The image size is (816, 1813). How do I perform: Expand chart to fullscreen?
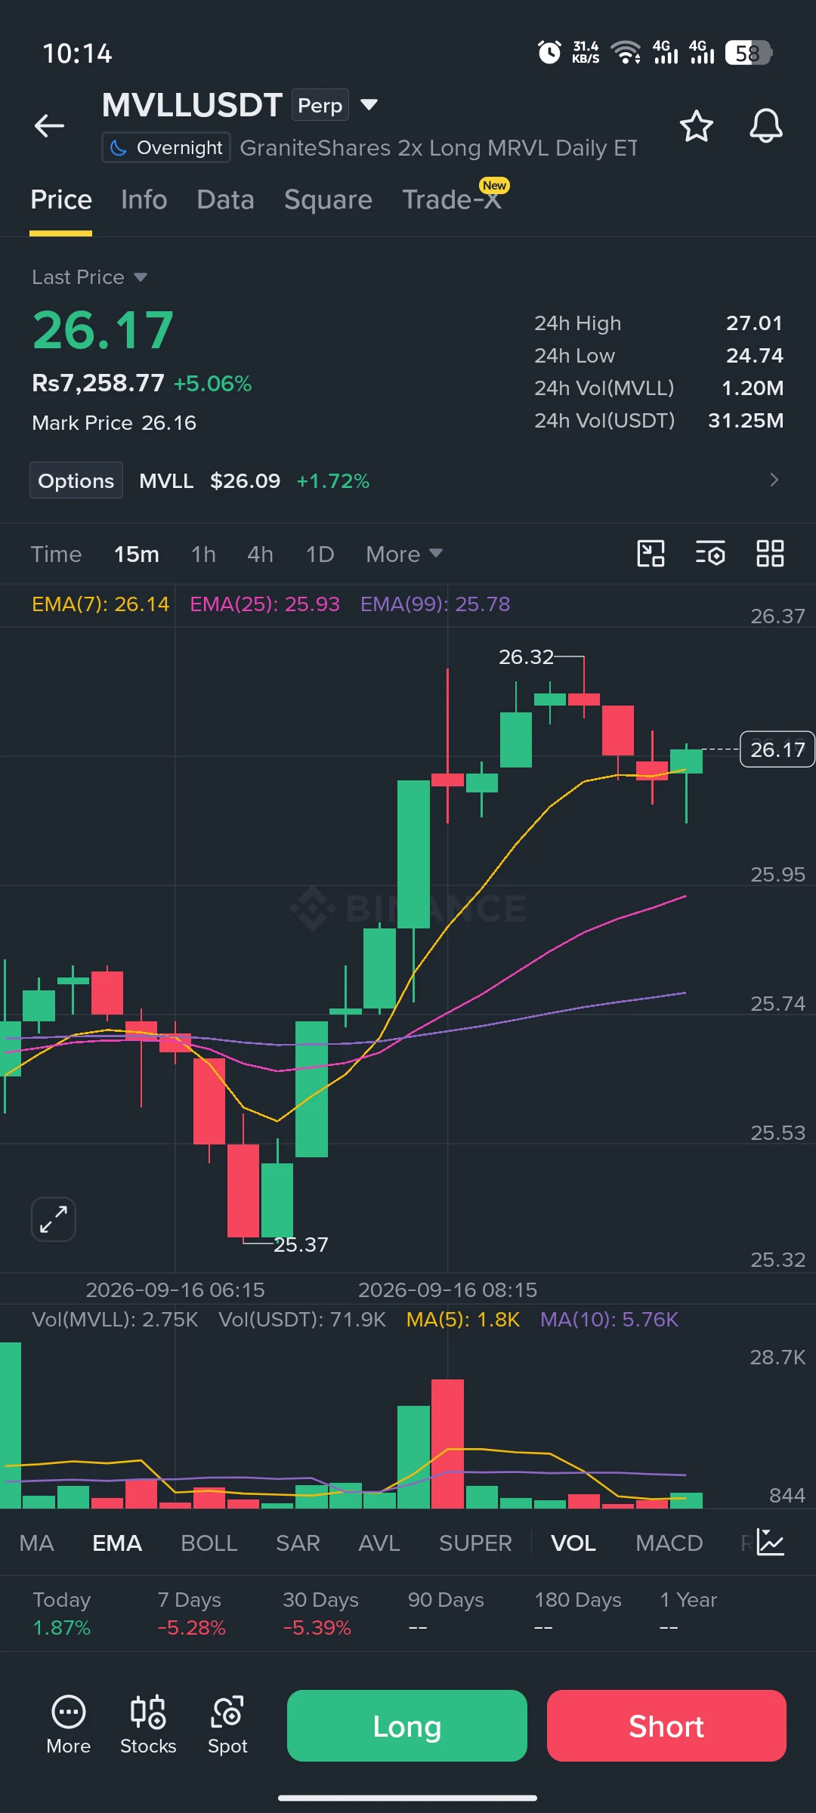click(54, 1219)
